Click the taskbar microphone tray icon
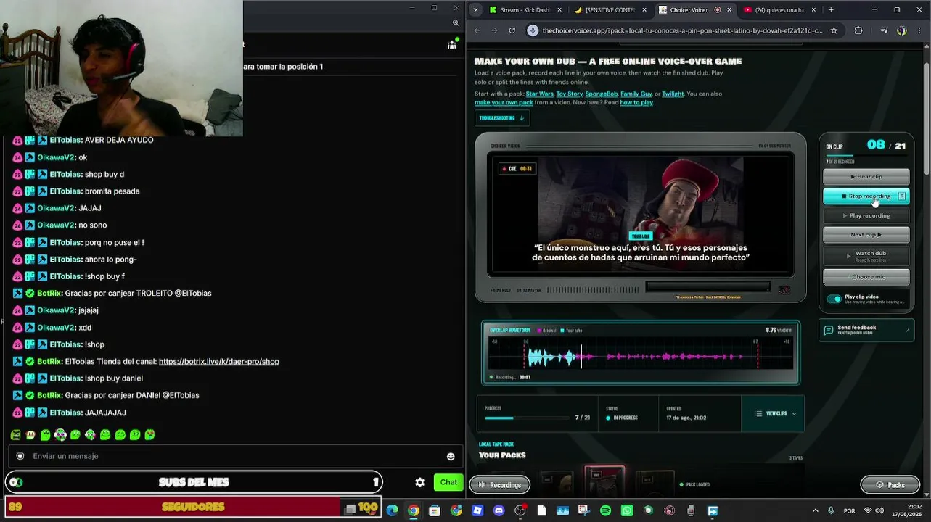 point(831,510)
